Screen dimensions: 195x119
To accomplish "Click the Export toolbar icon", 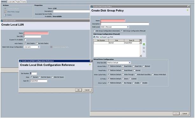I will [101, 37].
